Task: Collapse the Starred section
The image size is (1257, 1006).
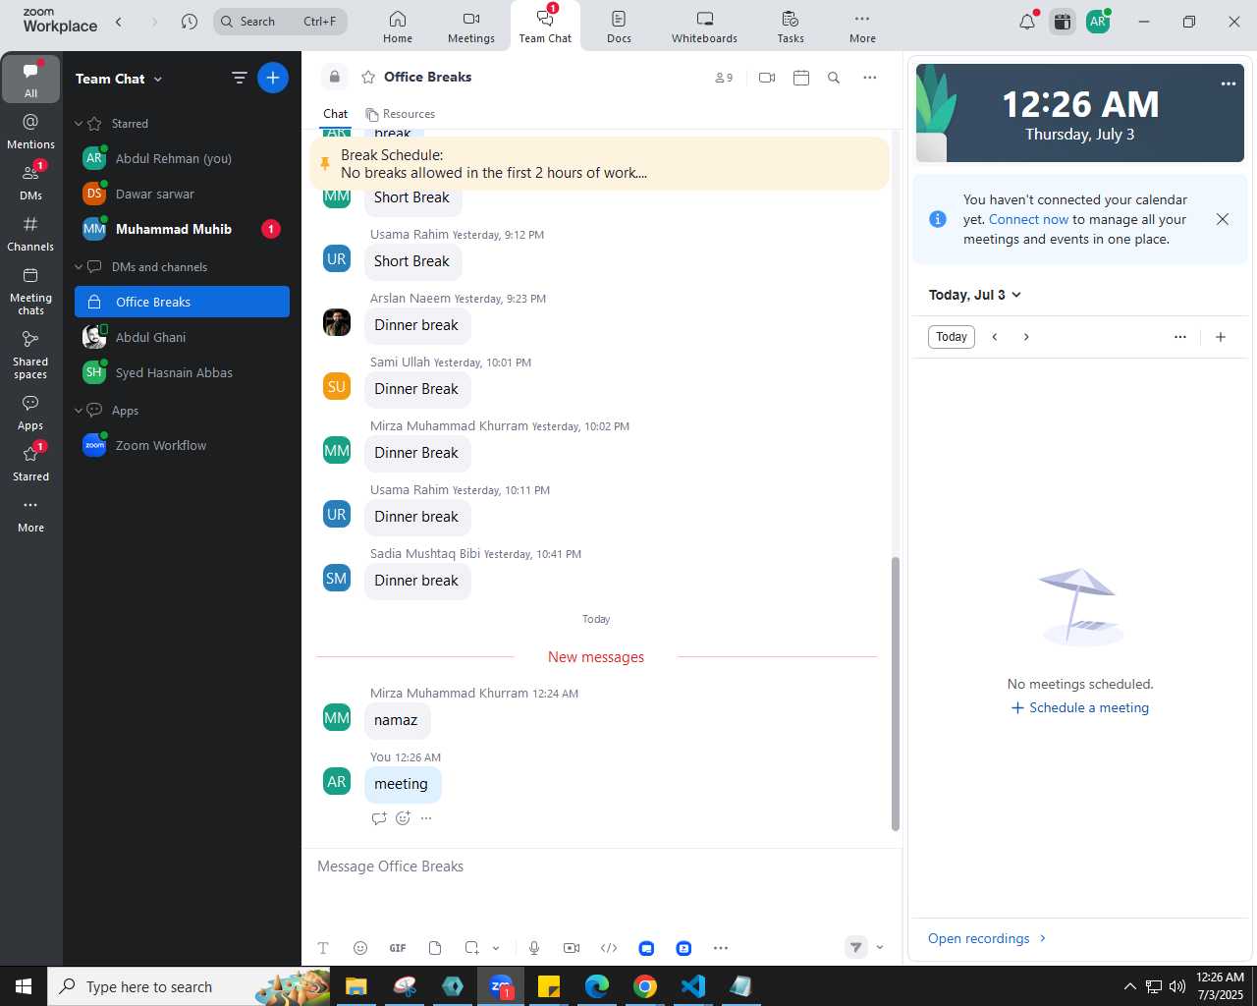Action: tap(79, 124)
